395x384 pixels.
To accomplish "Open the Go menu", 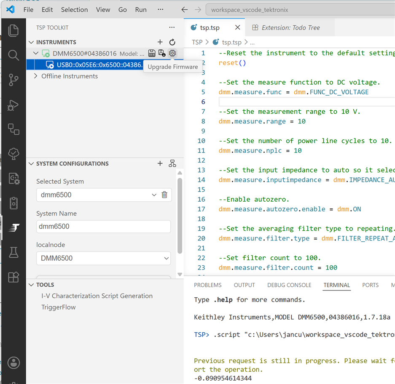I will [x=122, y=10].
